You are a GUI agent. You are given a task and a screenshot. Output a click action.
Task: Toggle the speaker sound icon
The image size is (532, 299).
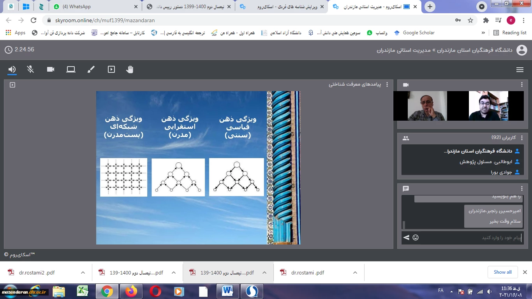click(x=12, y=69)
